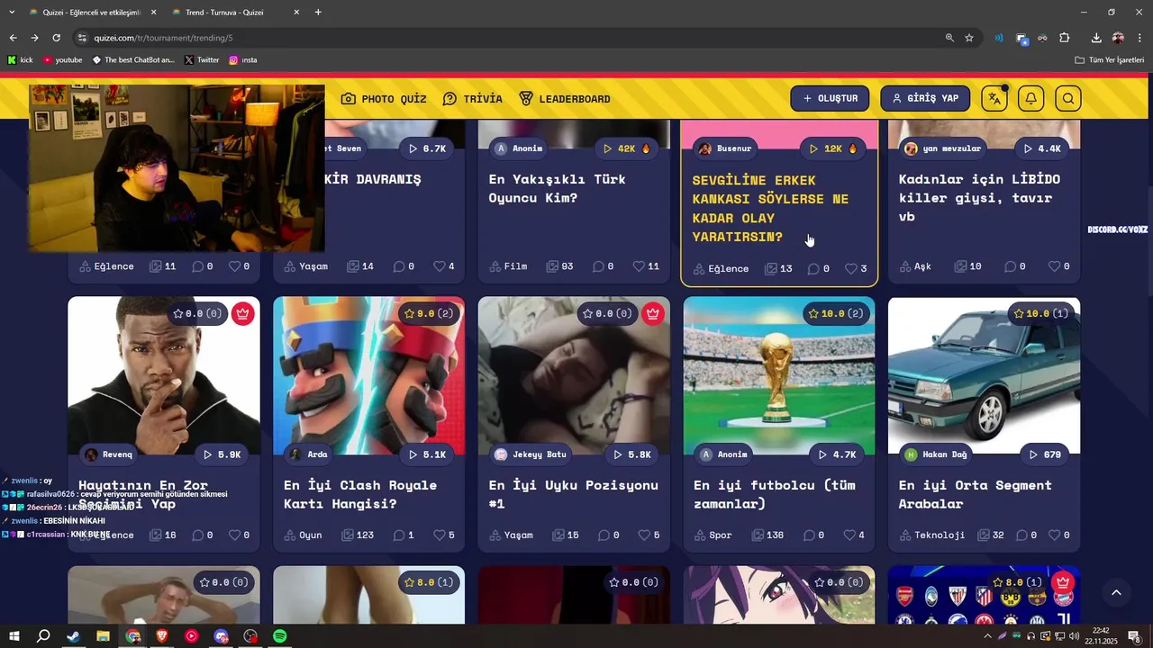Open the tab search dropdown arrow in Chrome

pos(12,13)
